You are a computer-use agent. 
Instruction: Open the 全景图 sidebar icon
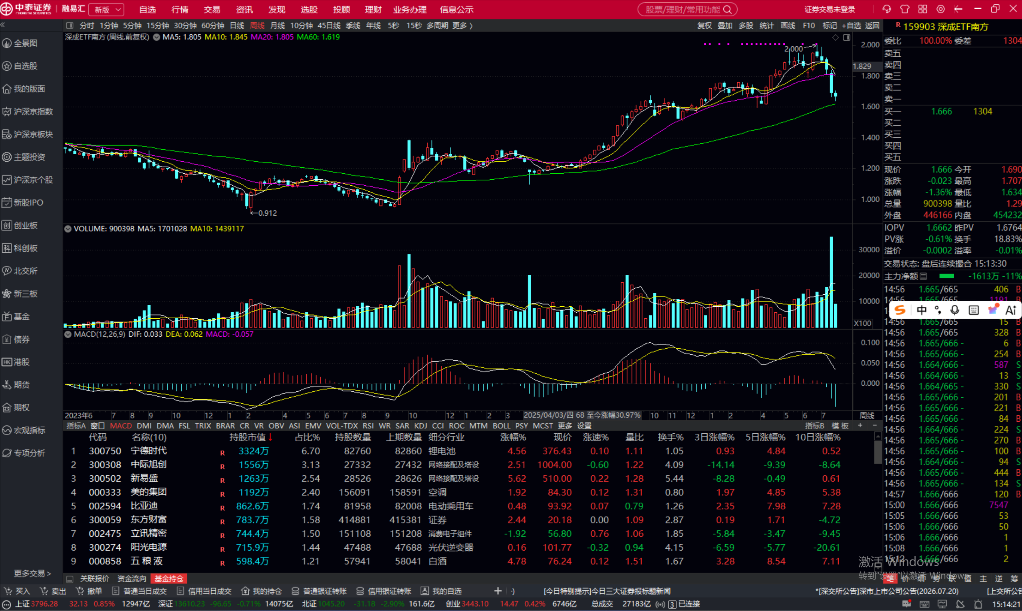[6, 43]
